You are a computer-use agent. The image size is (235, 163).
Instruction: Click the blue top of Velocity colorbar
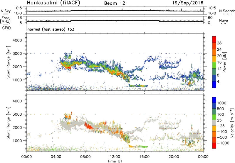(x=214, y=100)
